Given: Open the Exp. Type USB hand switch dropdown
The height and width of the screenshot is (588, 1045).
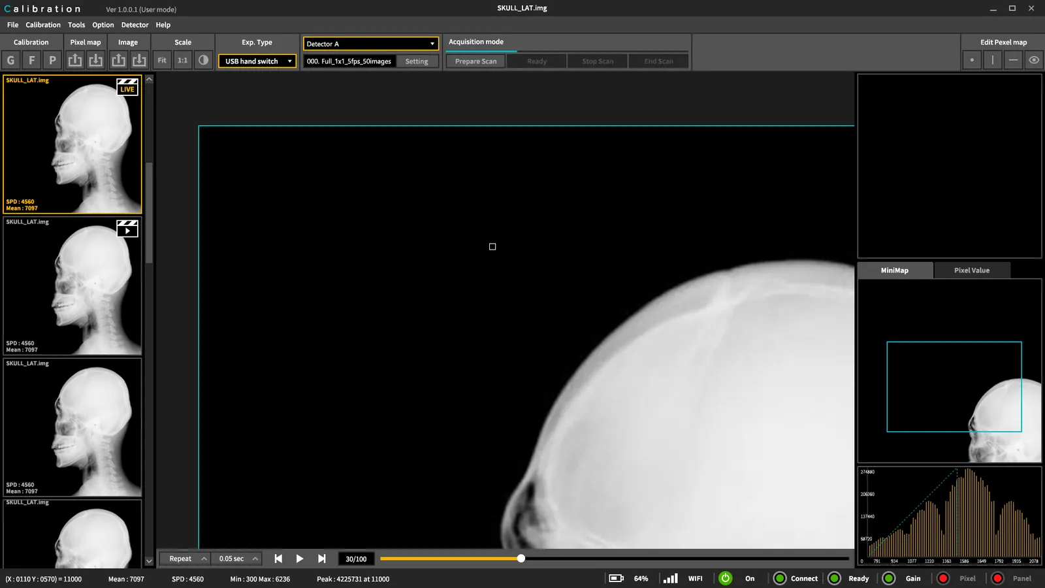Looking at the screenshot, I should pyautogui.click(x=257, y=61).
